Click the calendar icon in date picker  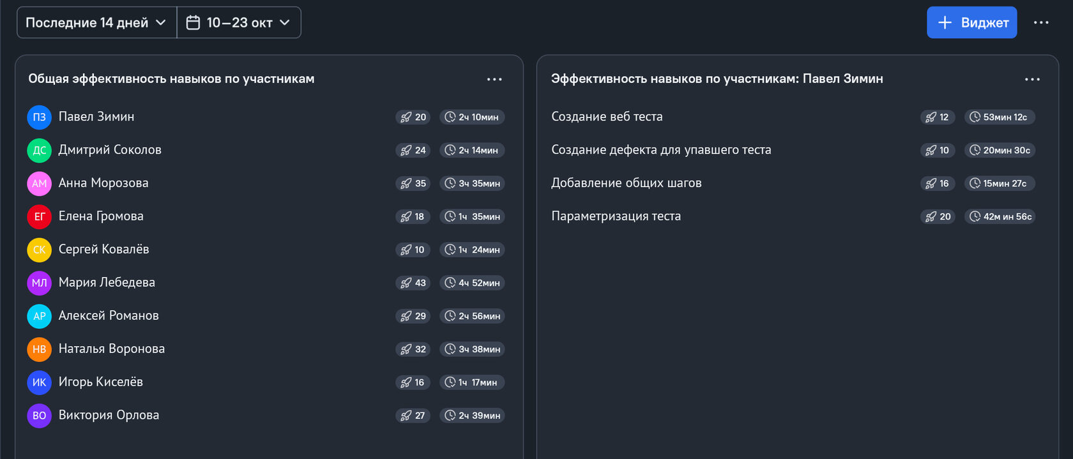point(193,23)
